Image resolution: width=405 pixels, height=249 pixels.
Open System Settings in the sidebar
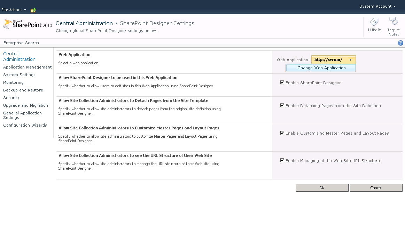[x=20, y=75]
